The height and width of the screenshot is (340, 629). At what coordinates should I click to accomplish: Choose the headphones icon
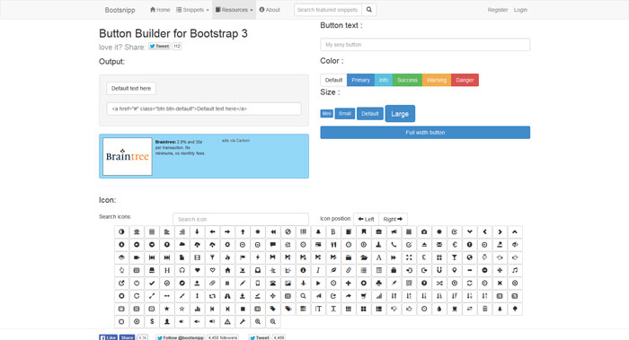(182, 270)
